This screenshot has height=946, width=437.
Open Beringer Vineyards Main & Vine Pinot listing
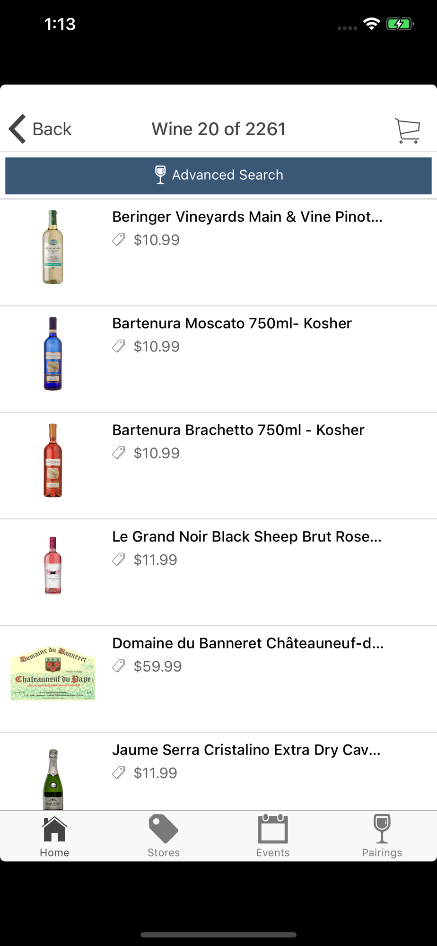coord(247,217)
